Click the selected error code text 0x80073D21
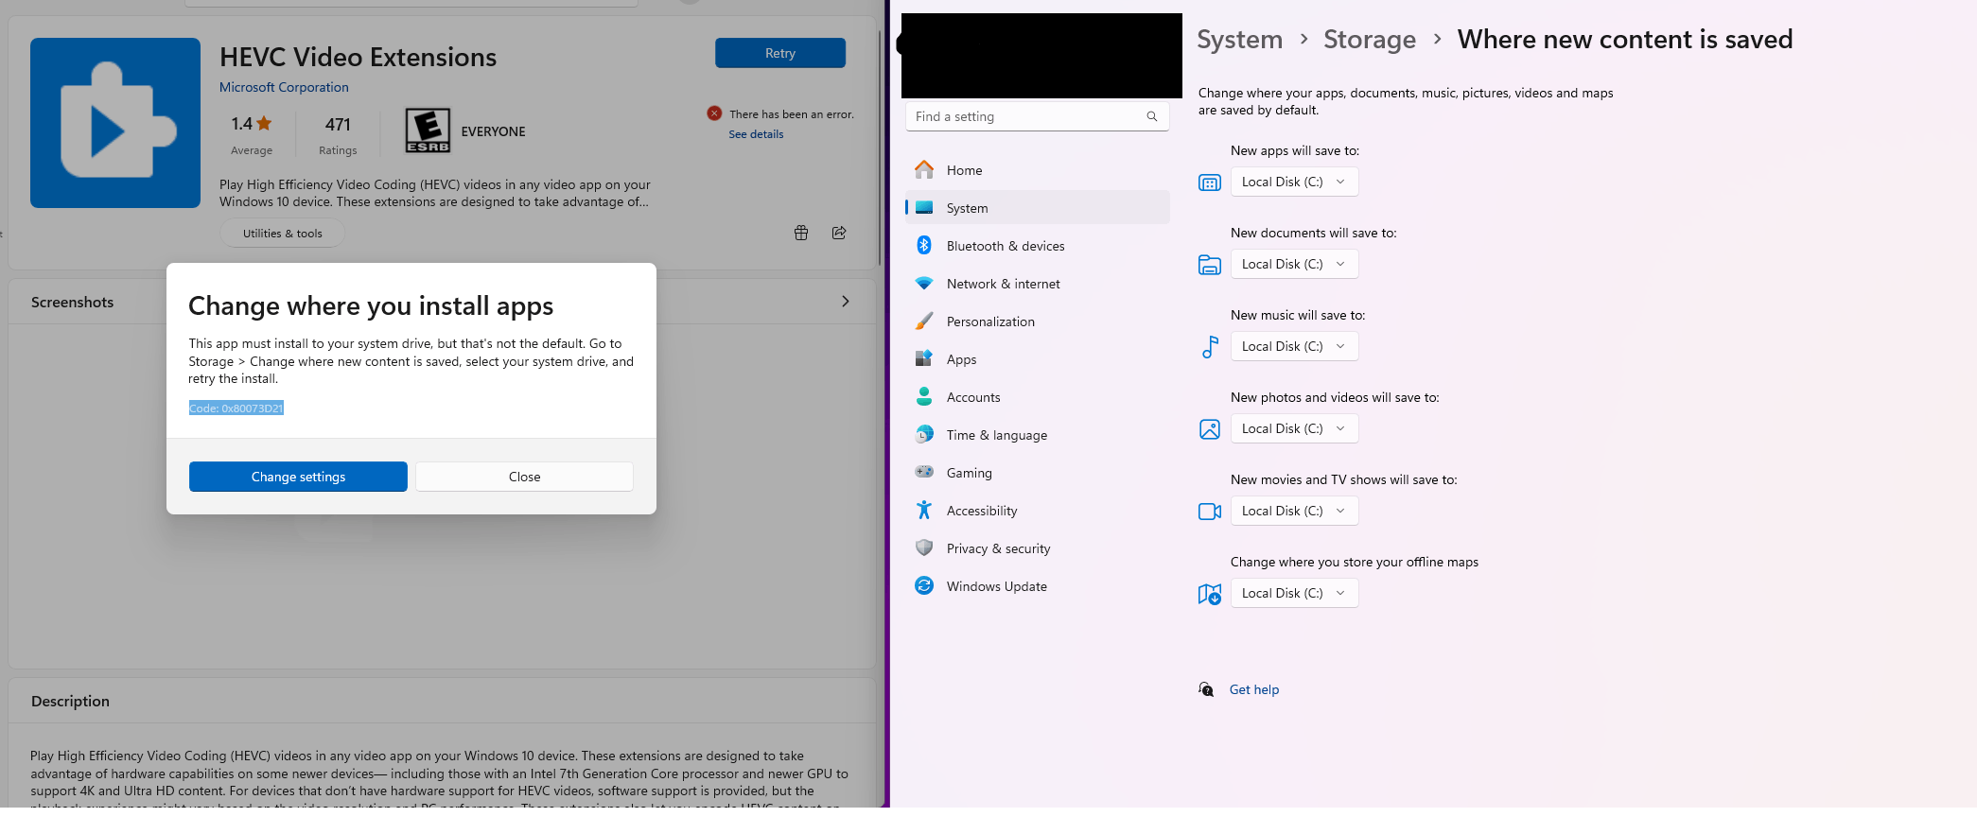This screenshot has height=817, width=1977. (236, 408)
